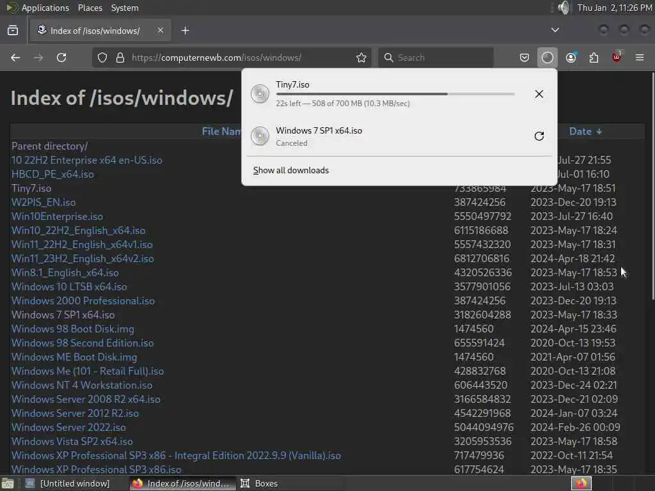This screenshot has height=491, width=655.
Task: Download Windows 10 LTSB x64.iso
Action: point(69,286)
